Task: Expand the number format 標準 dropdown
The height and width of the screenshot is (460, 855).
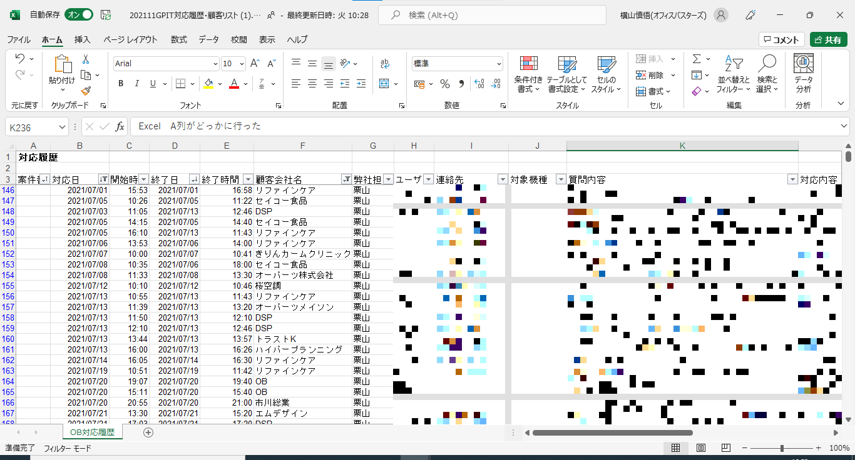Action: pos(499,64)
